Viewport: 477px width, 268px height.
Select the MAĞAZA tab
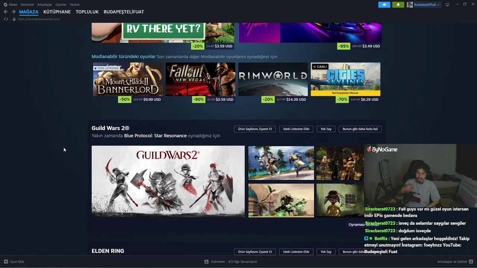(x=29, y=12)
